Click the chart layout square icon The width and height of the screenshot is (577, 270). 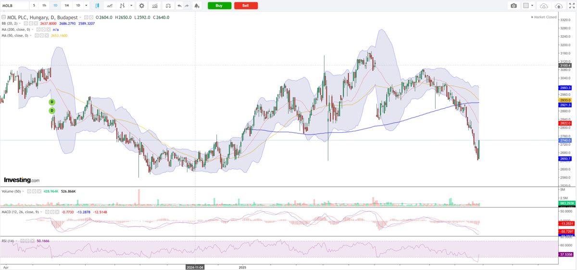(x=526, y=6)
